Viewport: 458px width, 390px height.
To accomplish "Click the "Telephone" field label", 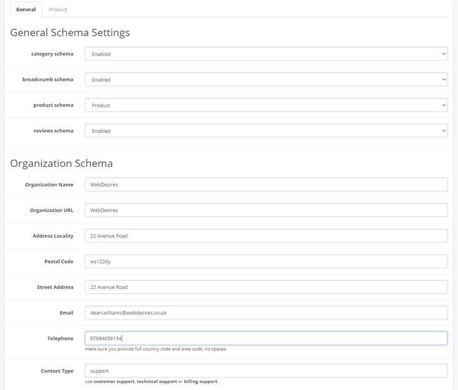I will pyautogui.click(x=60, y=339).
